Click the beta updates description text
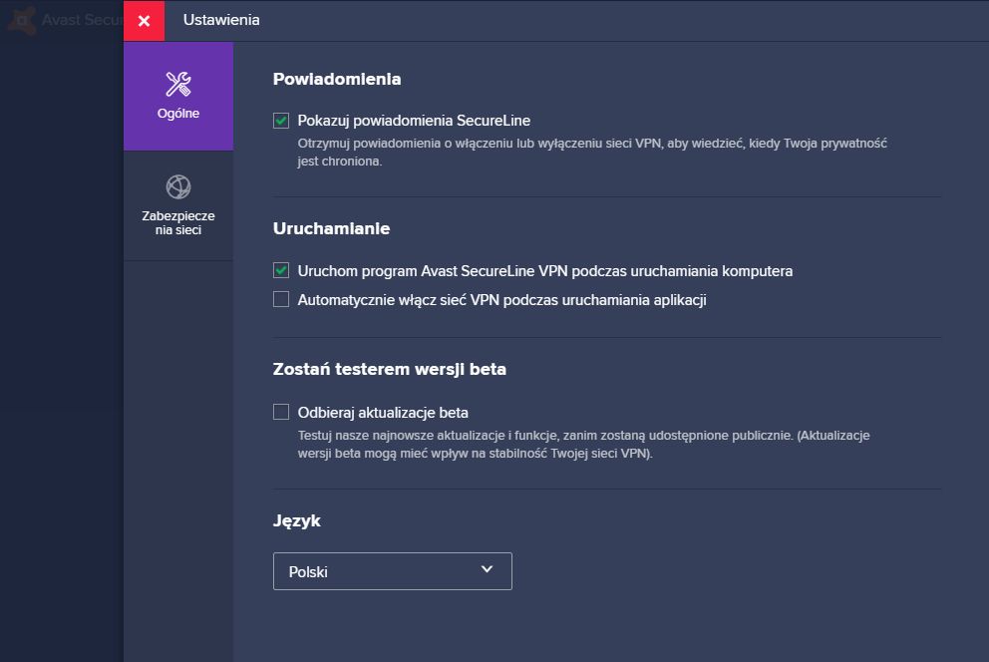 point(584,445)
